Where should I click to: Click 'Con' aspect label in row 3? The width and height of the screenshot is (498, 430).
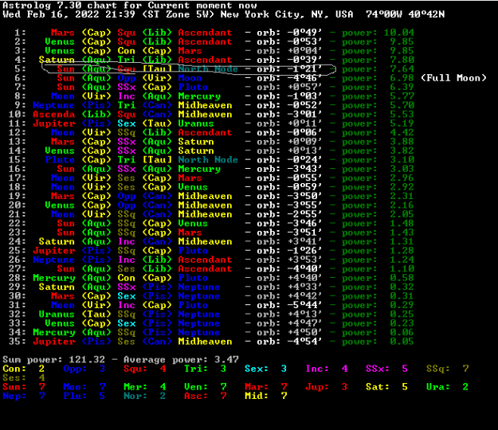pyautogui.click(x=127, y=51)
